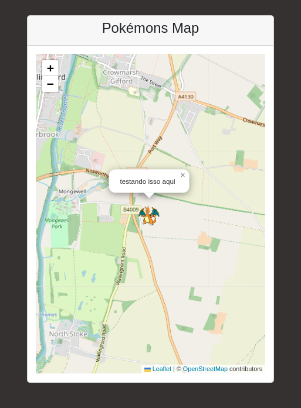Image resolution: width=301 pixels, height=408 pixels.
Task: Click the Mongewell Park green label
Action: 57,224
